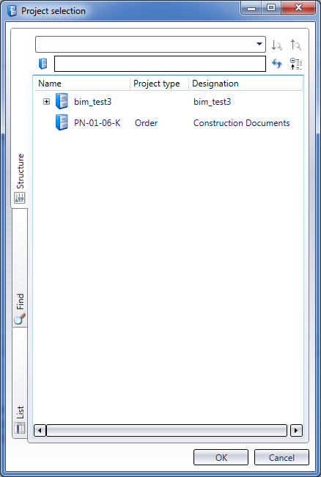Sort by the Designation column header
This screenshot has width=321, height=477.
click(x=246, y=84)
